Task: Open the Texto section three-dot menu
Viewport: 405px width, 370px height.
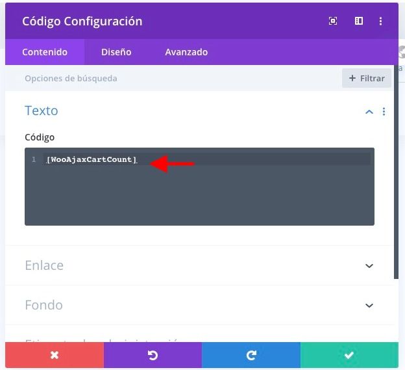Action: coord(384,111)
